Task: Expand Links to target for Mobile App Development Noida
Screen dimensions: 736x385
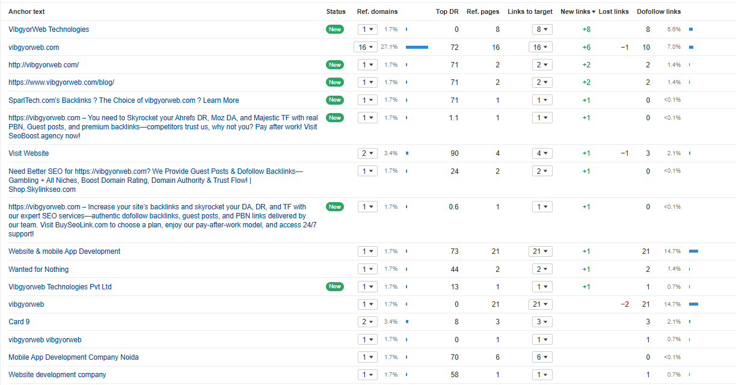Action: (x=542, y=357)
